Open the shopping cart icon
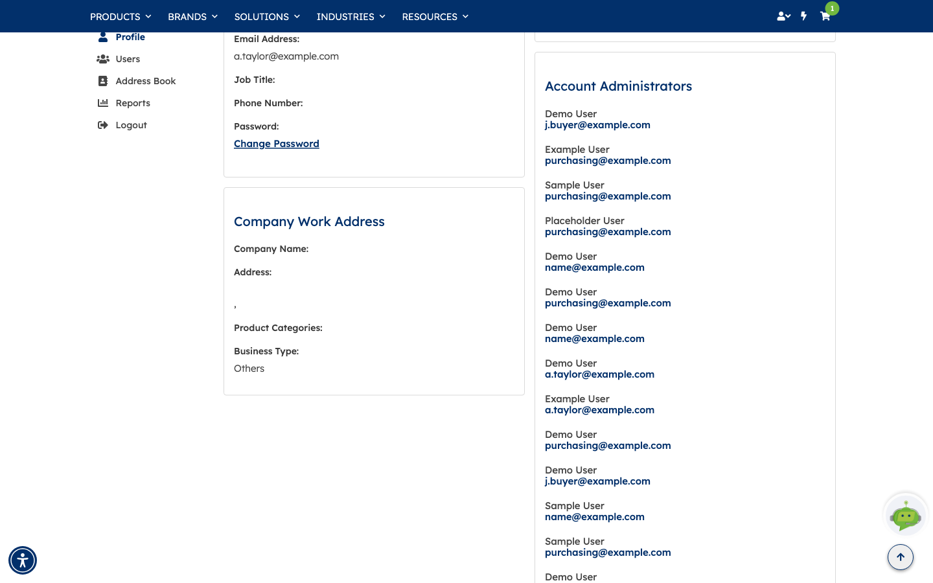 (x=825, y=16)
